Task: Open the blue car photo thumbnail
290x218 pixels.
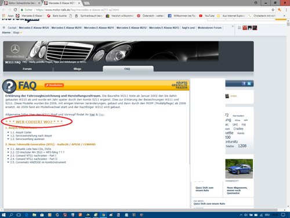Action: [x=239, y=169]
